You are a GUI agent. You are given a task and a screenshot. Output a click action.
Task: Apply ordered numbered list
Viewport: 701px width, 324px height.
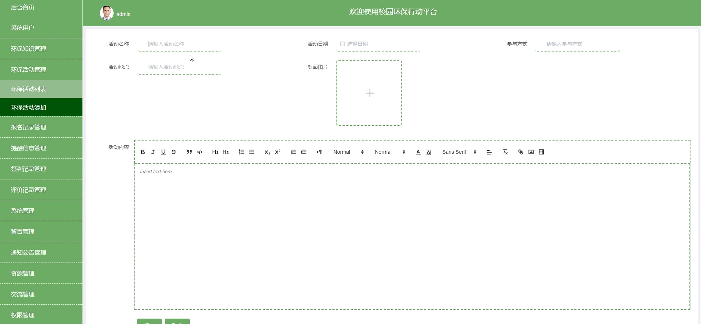(241, 152)
